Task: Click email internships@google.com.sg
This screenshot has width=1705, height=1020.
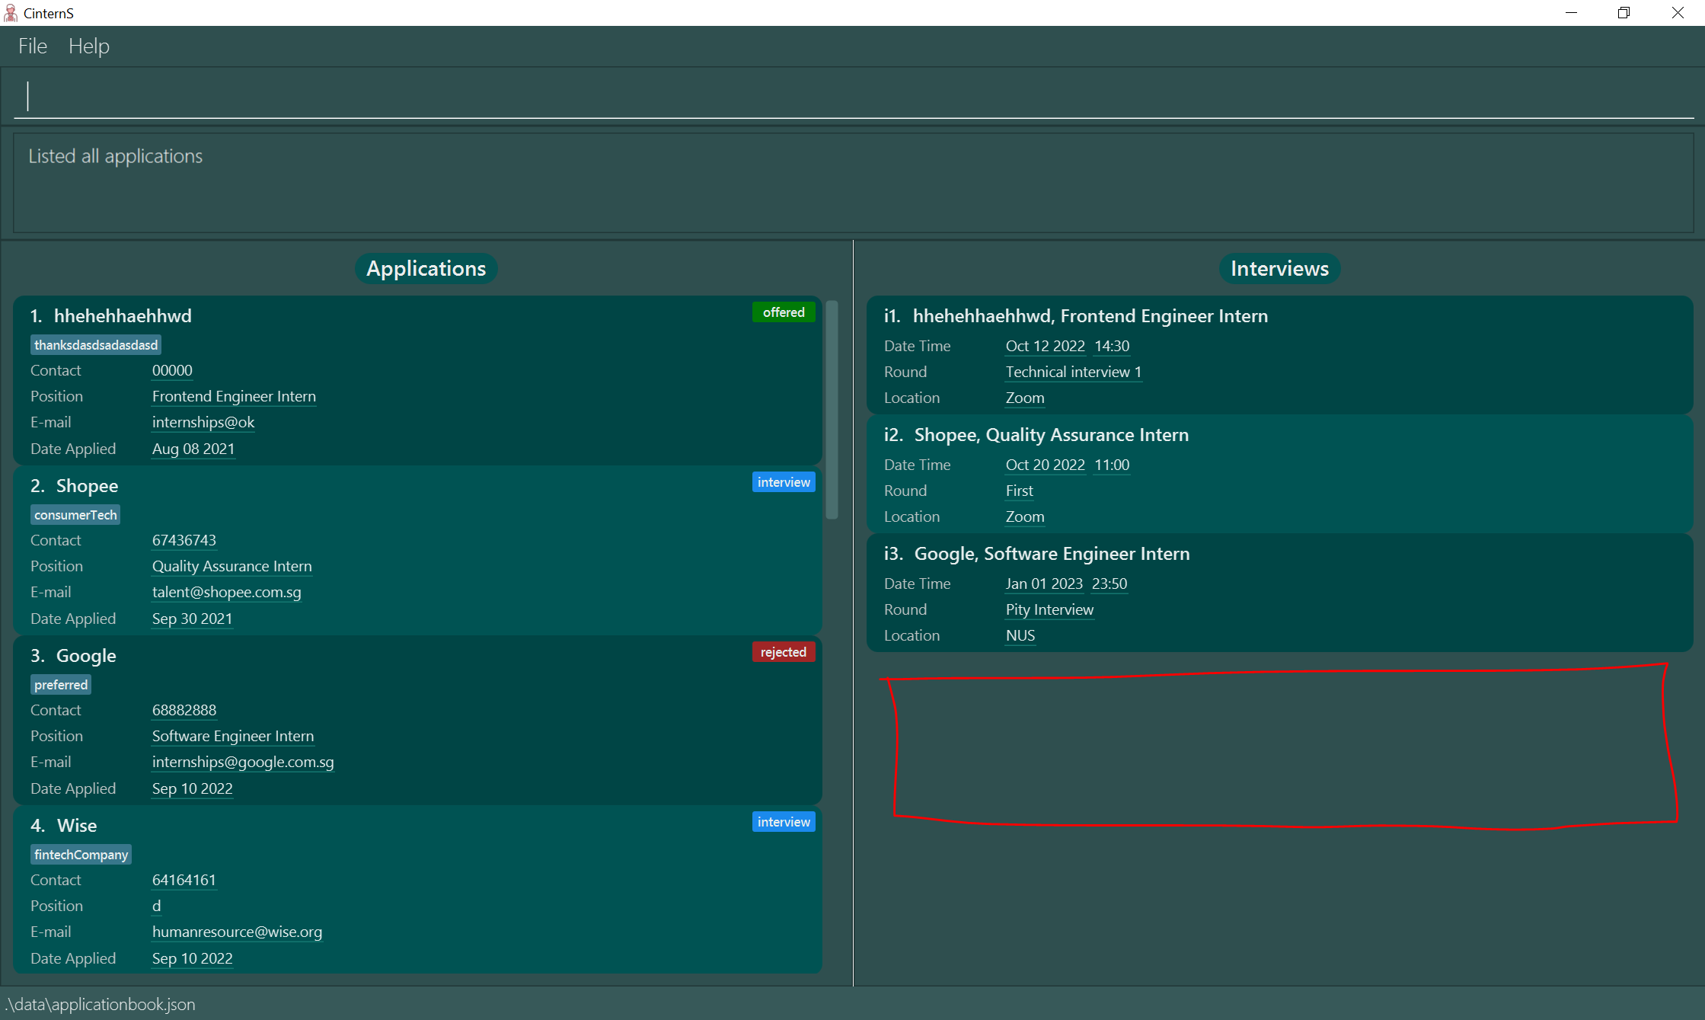Action: (243, 762)
